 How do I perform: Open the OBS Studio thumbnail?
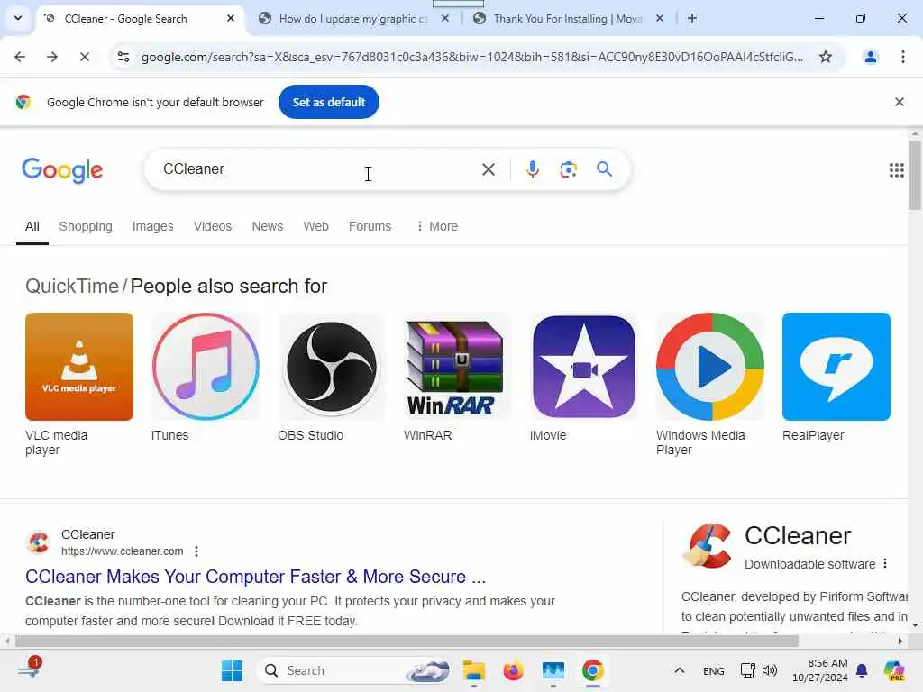332,366
